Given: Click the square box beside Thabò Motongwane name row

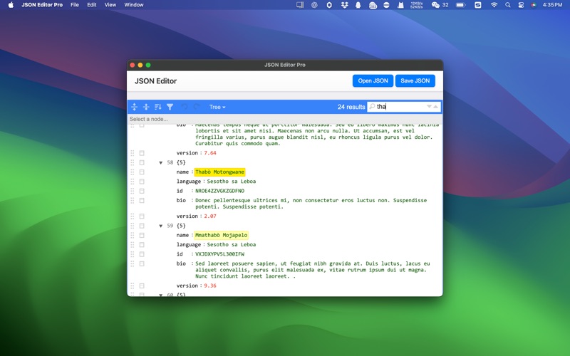Looking at the screenshot, I should point(142,172).
